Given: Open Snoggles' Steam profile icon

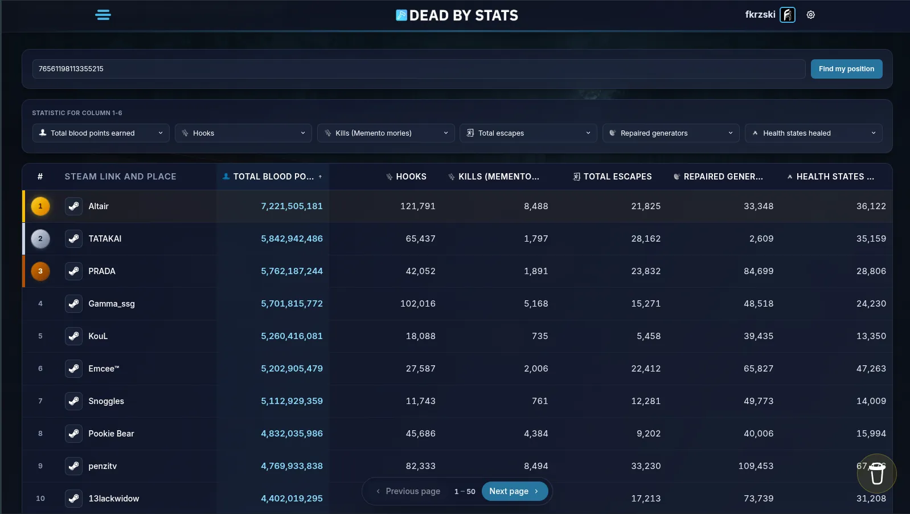Looking at the screenshot, I should (x=73, y=401).
